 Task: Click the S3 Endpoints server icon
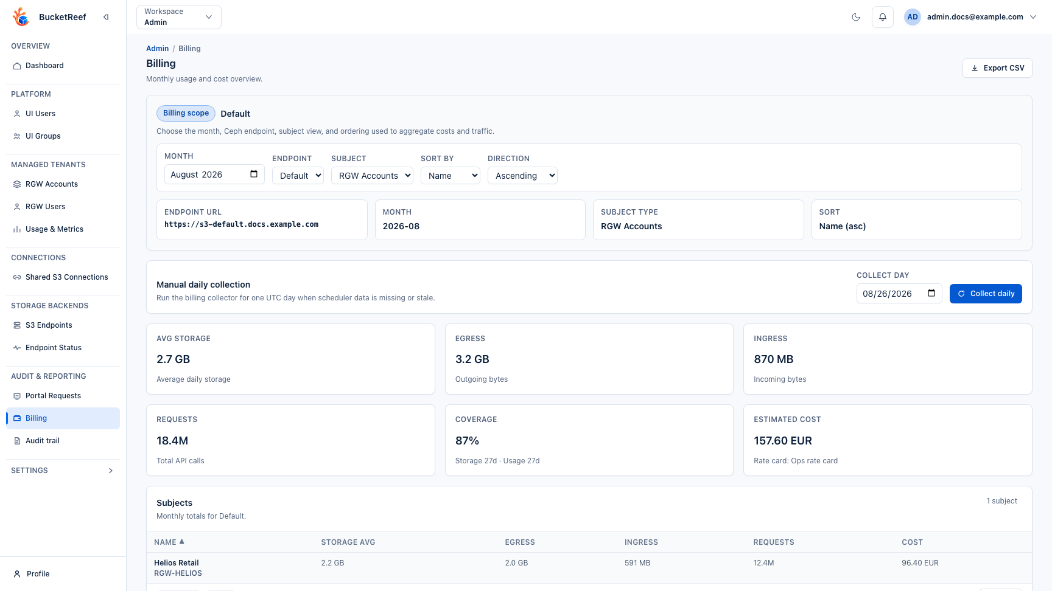tap(17, 325)
